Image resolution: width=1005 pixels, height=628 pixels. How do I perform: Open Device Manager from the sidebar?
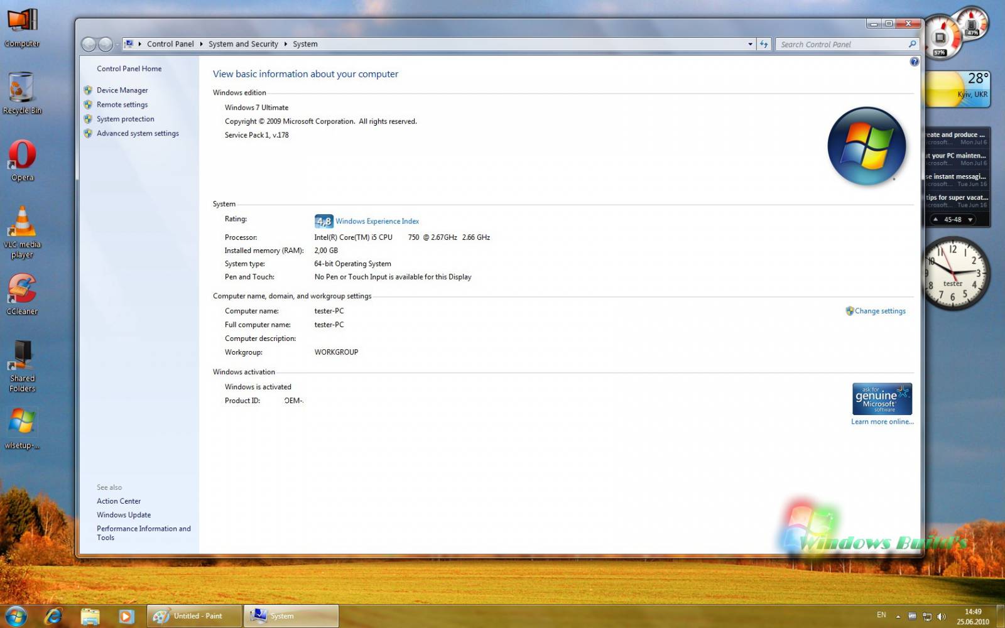[x=122, y=90]
